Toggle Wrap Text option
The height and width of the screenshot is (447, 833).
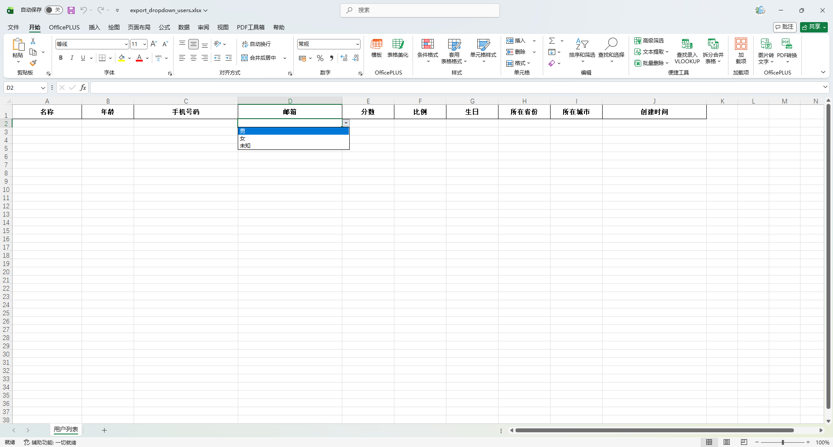click(x=256, y=44)
